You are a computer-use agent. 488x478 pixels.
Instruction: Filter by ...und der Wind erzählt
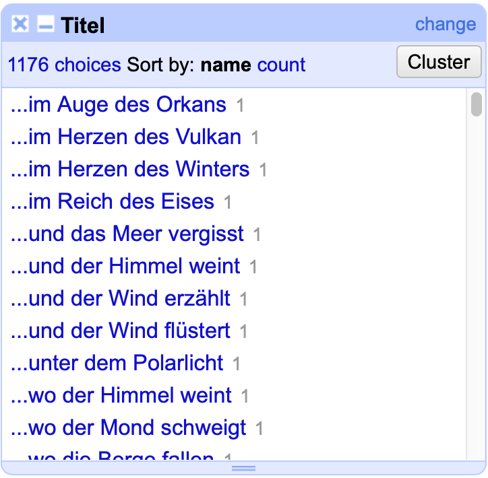point(120,298)
